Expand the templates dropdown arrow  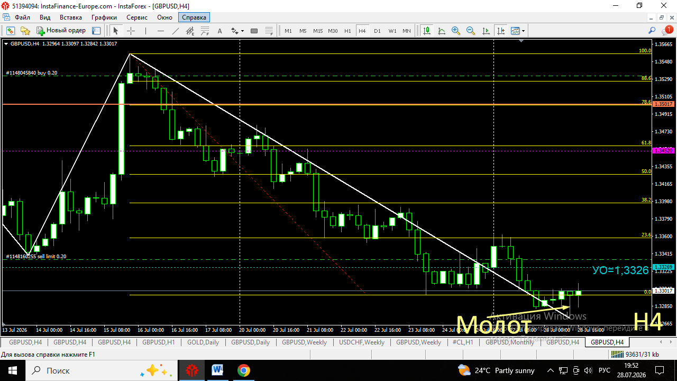[523, 31]
